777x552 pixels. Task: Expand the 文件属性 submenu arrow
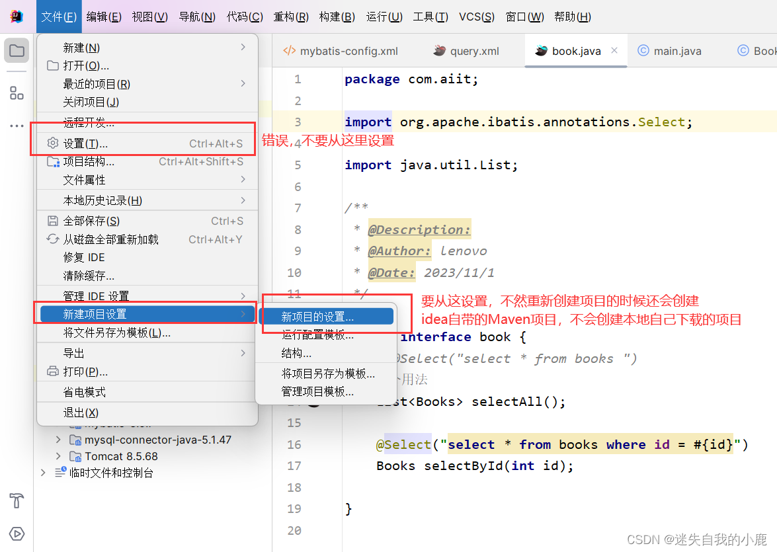tap(243, 179)
